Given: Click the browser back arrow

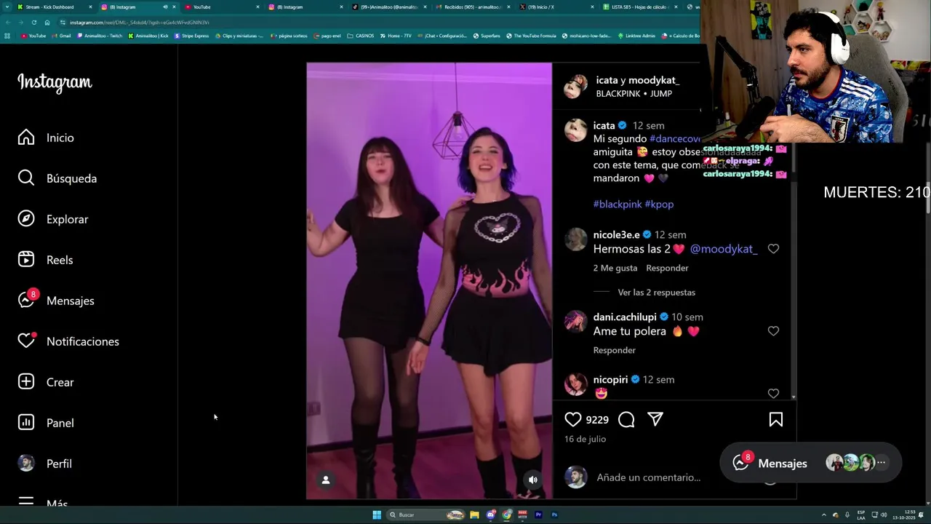Looking at the screenshot, I should click(x=7, y=23).
